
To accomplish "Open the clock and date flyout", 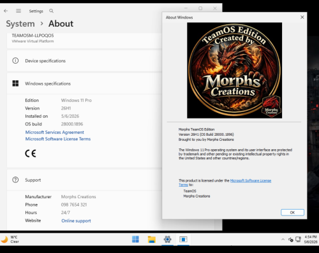I will (311, 240).
